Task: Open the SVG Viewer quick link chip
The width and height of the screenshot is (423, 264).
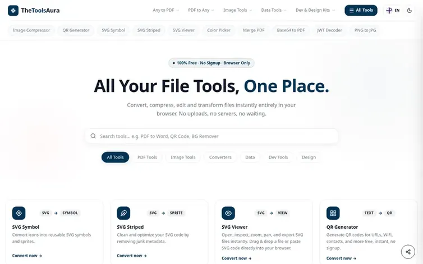Action: [183, 30]
